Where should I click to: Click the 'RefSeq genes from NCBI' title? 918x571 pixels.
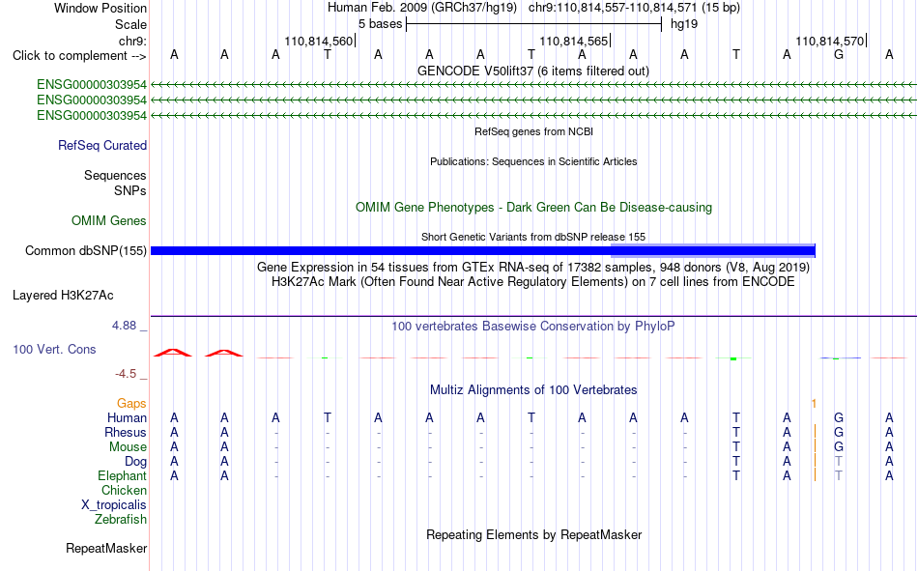533,131
